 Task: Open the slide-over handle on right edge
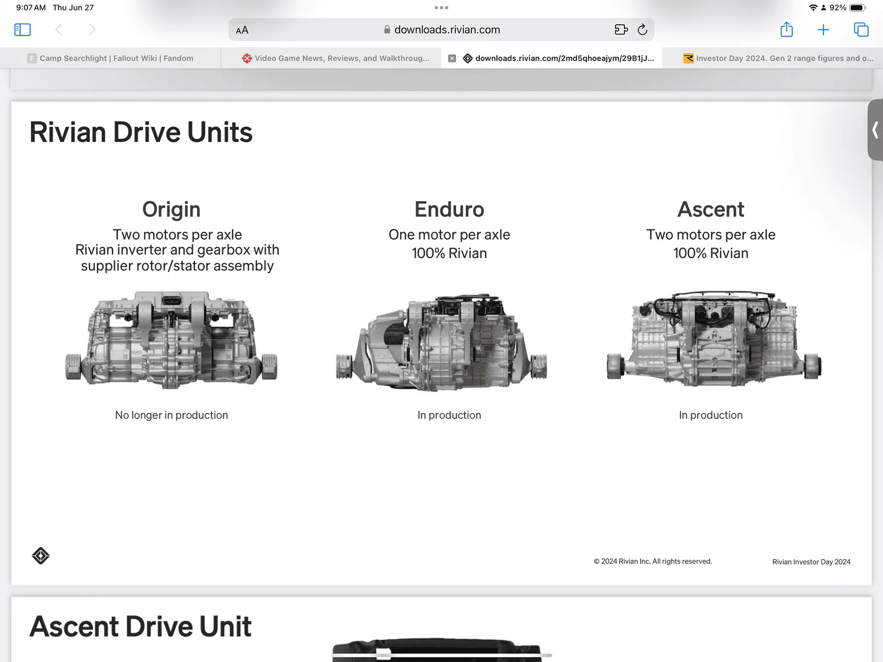coord(875,130)
